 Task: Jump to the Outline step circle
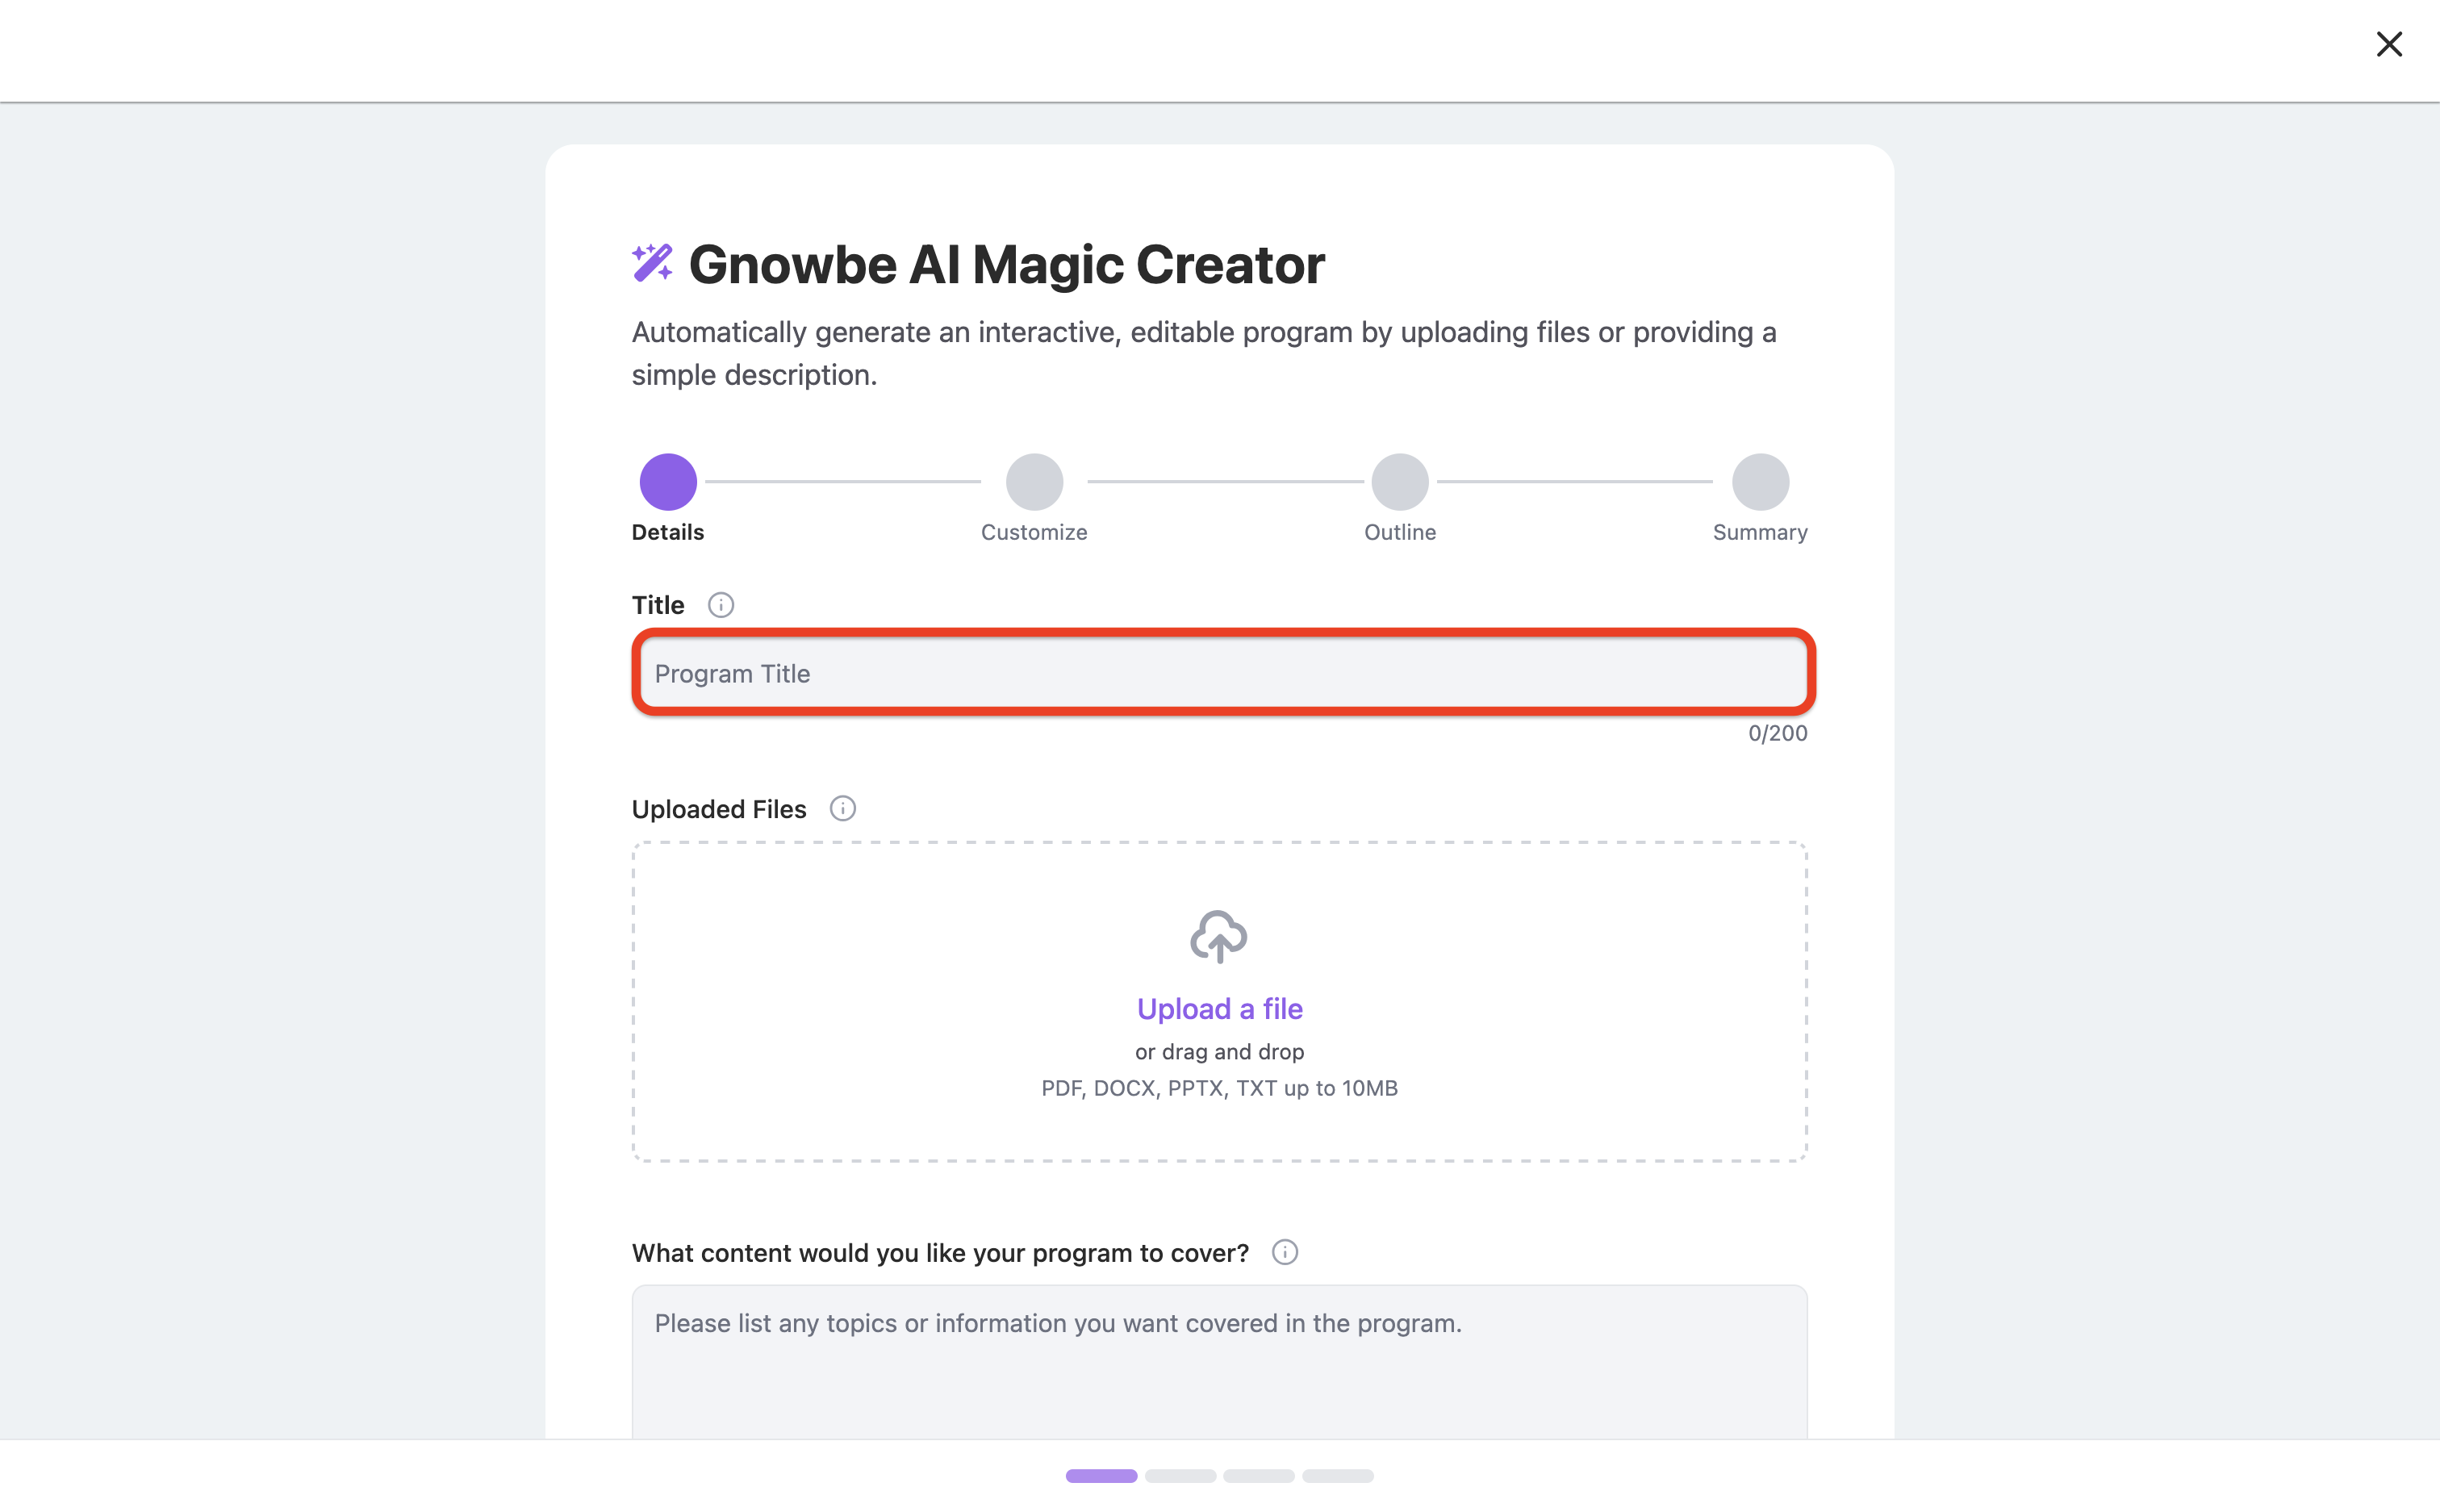1399,482
